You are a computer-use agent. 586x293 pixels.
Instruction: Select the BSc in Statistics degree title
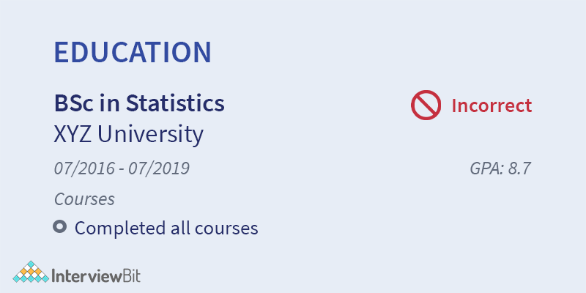[139, 103]
